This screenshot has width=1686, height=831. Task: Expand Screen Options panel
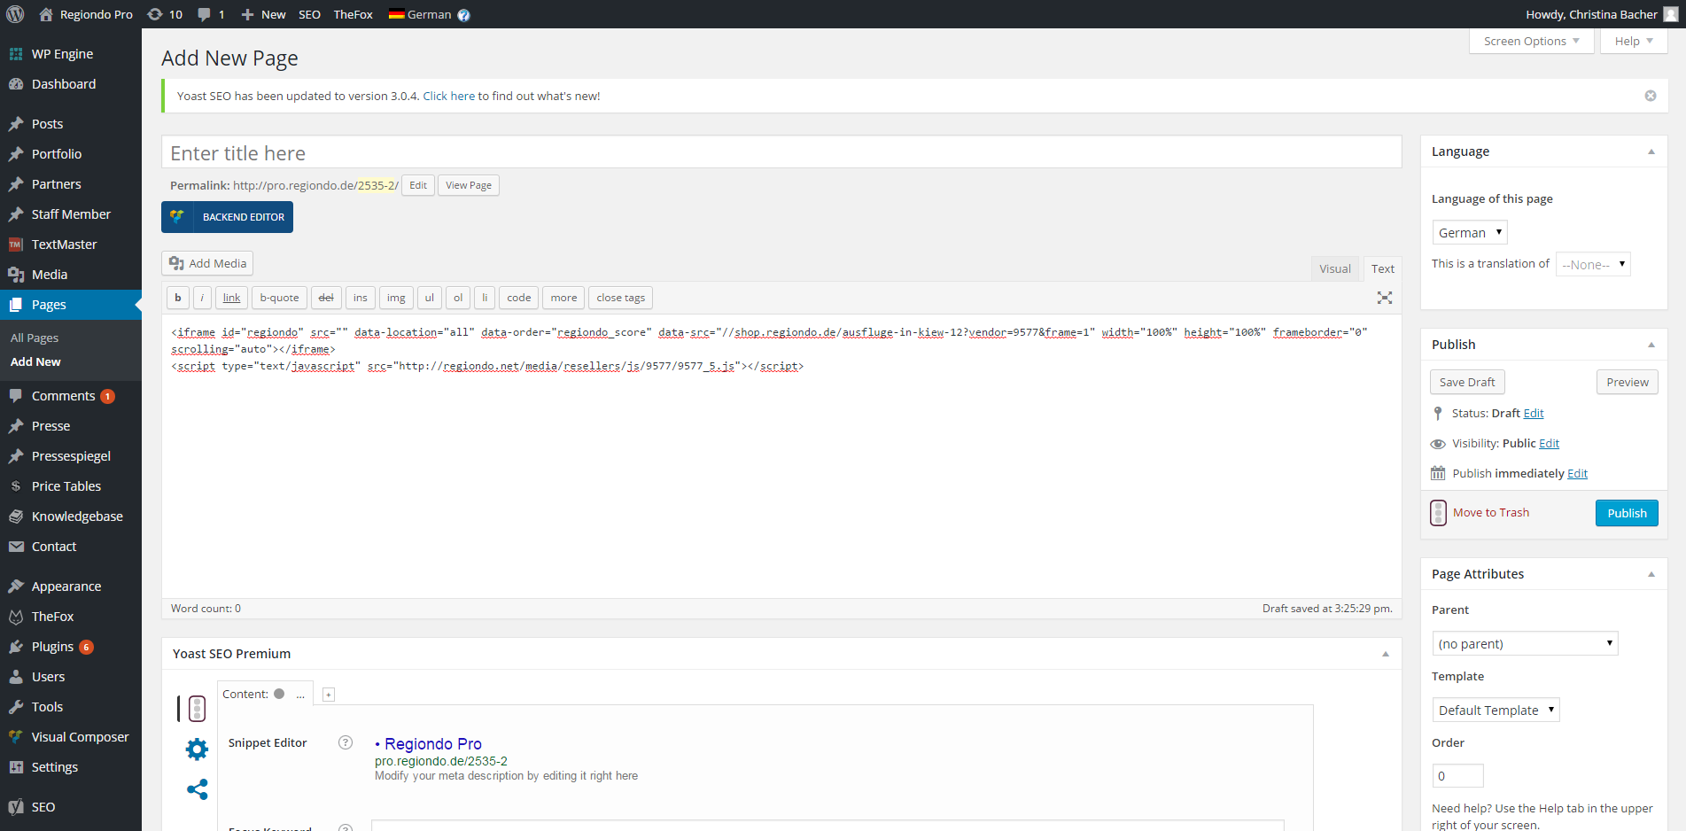click(1531, 41)
